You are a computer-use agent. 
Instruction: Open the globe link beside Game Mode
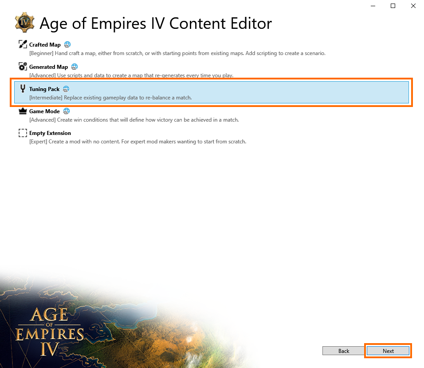coord(66,111)
